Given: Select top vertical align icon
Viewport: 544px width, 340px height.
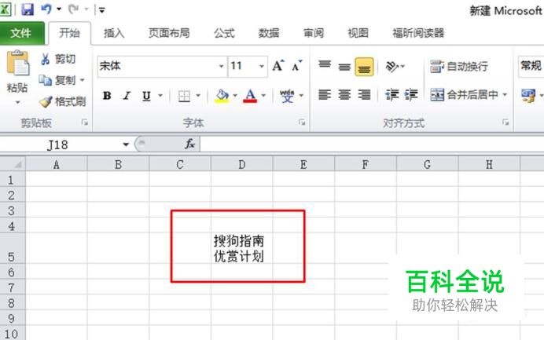Looking at the screenshot, I should pyautogui.click(x=325, y=66).
